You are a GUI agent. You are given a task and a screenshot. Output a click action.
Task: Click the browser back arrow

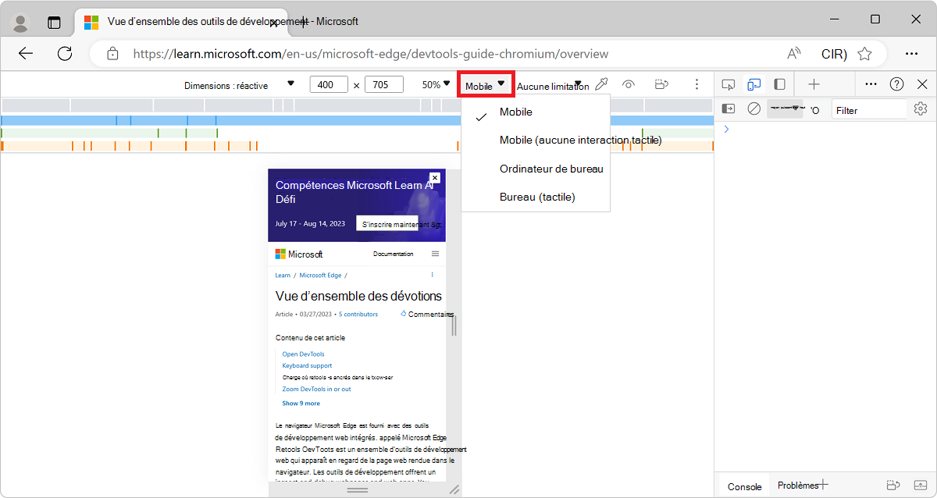[x=26, y=53]
